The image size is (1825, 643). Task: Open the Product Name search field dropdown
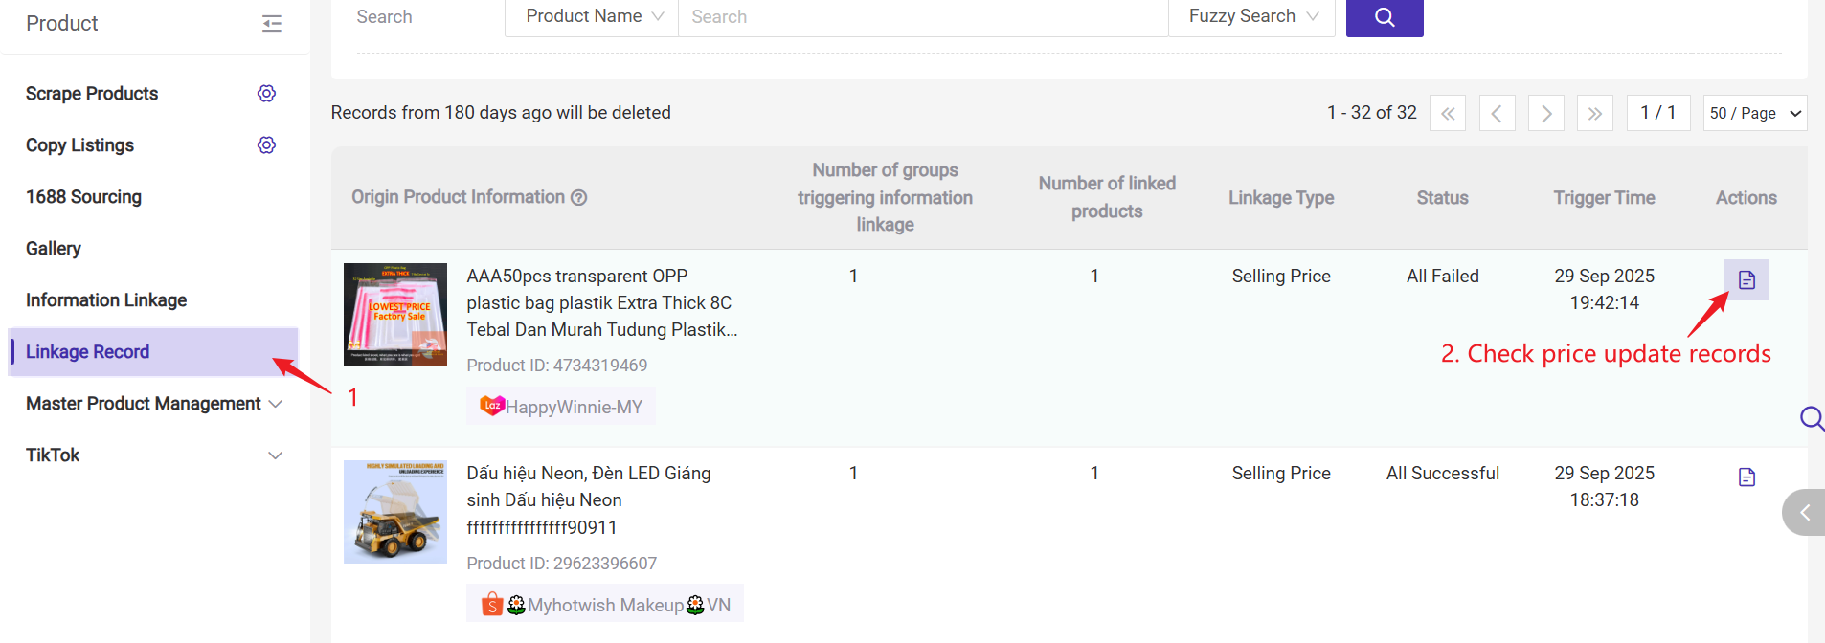pyautogui.click(x=592, y=17)
